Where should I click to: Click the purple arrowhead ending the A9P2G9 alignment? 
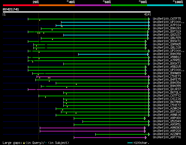pyautogui.click(x=145, y=131)
